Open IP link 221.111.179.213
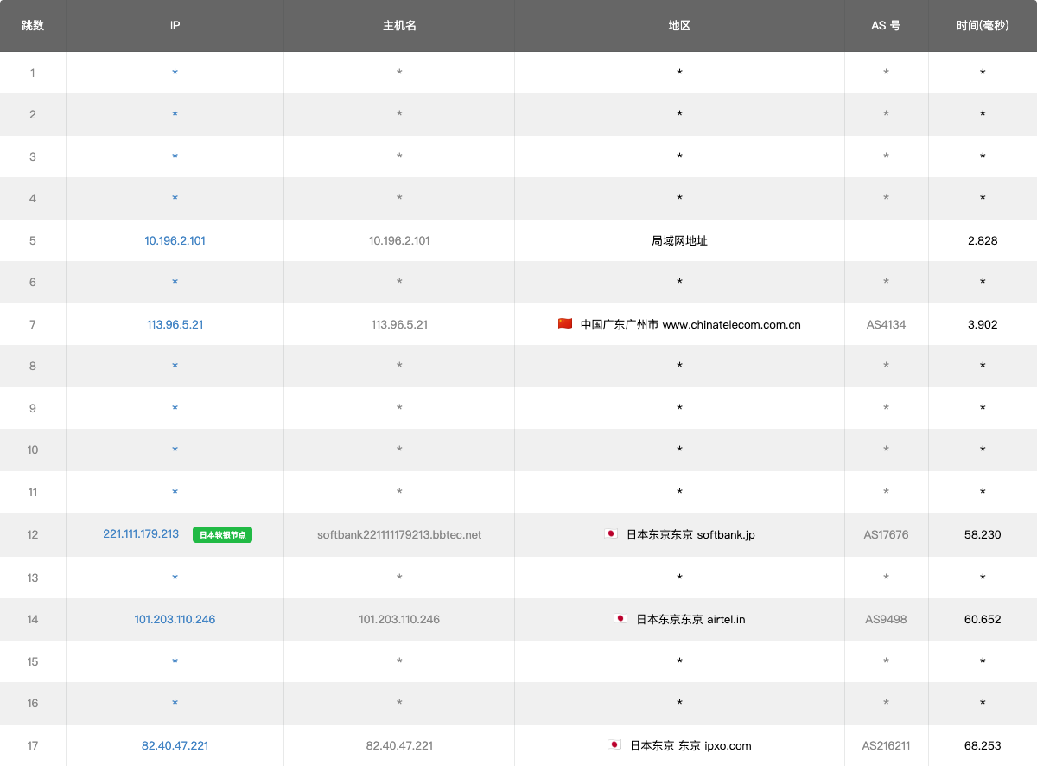 pos(141,534)
